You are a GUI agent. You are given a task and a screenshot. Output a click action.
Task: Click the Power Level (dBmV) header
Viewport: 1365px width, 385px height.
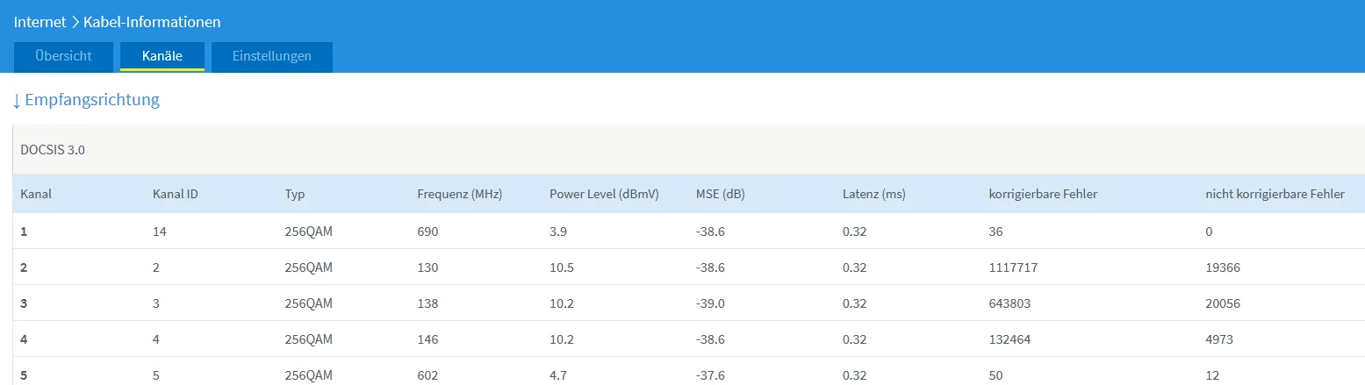604,194
